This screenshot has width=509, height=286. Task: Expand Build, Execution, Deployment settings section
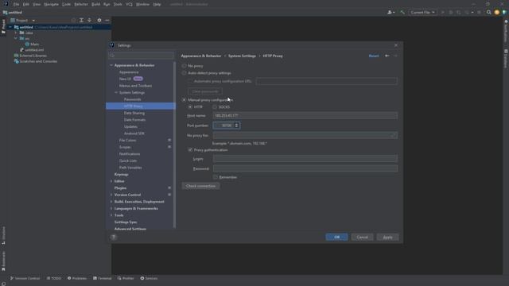111,201
